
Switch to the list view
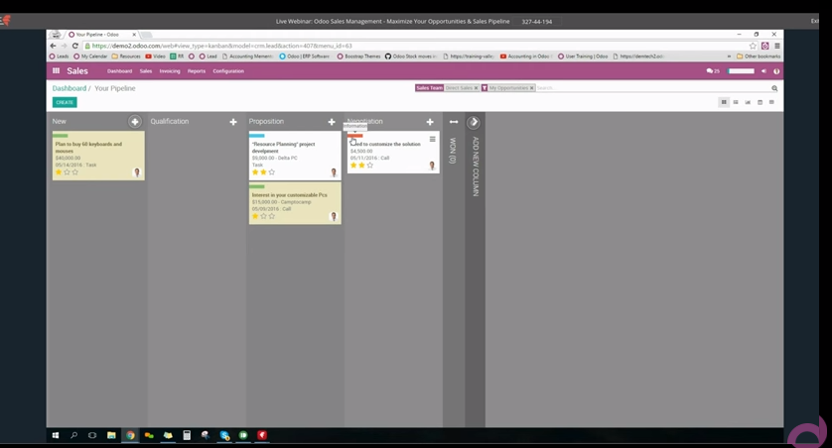point(736,102)
